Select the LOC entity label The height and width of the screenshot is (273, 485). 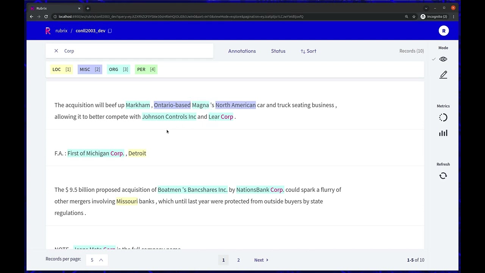tap(61, 69)
